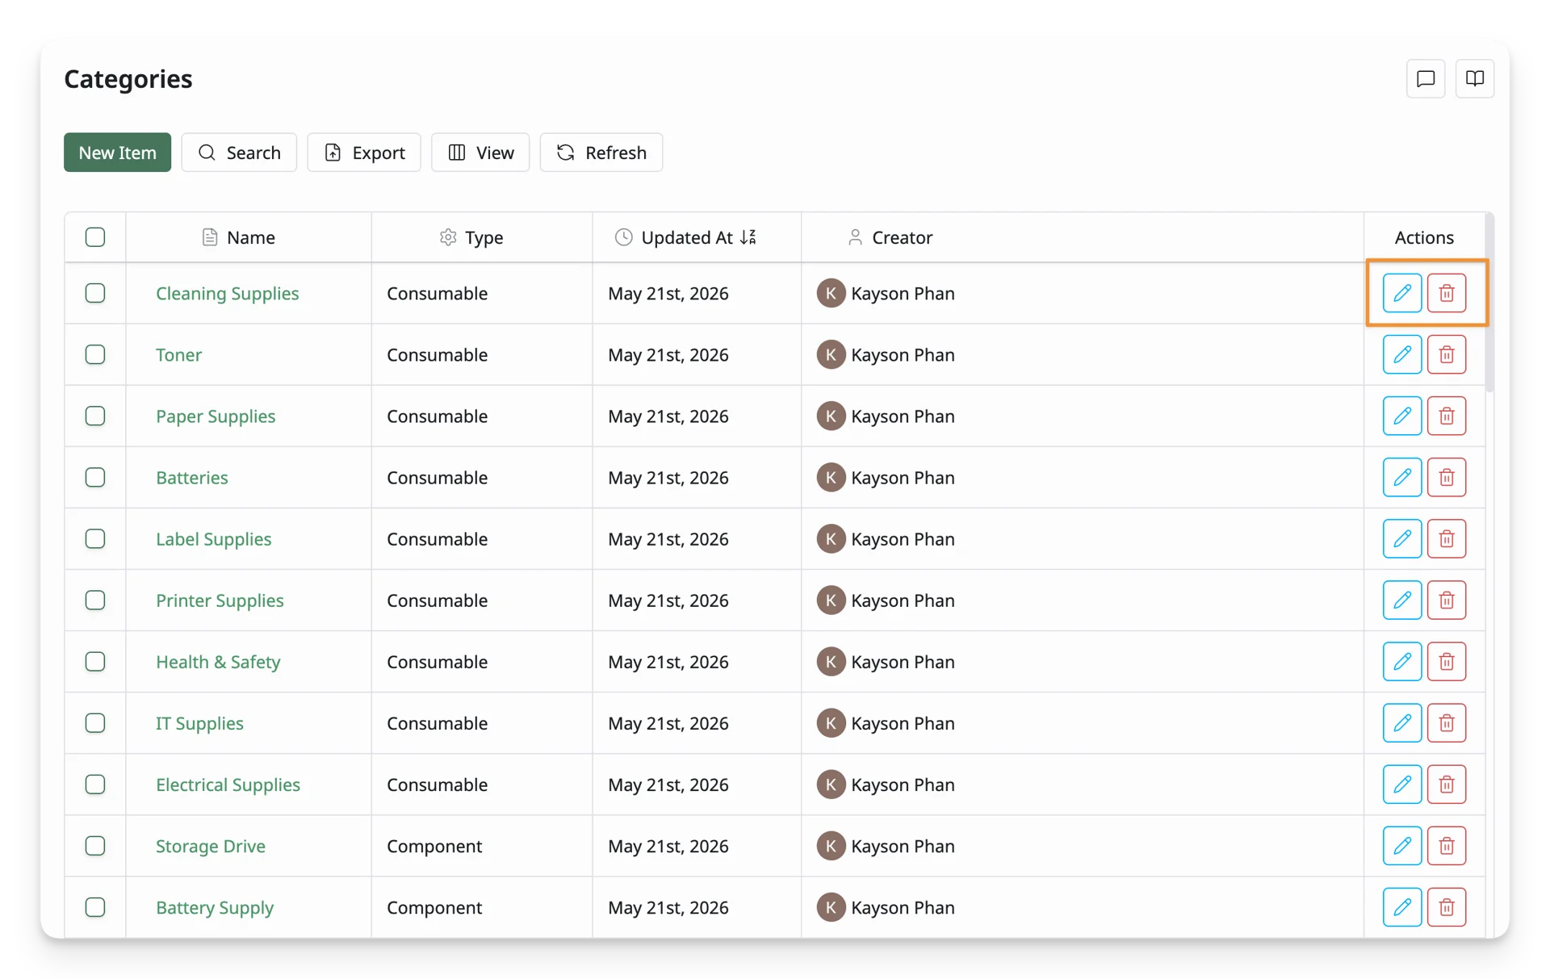Delete the Batteries category
1550x979 pixels.
coord(1446,477)
